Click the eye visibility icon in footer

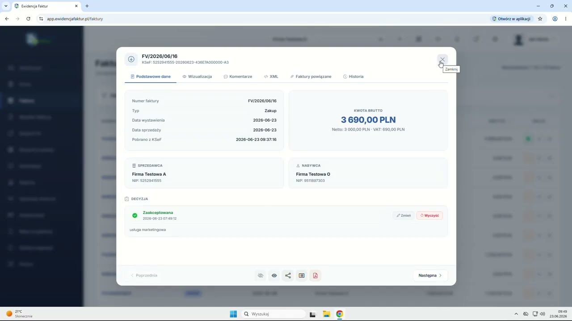(x=274, y=276)
